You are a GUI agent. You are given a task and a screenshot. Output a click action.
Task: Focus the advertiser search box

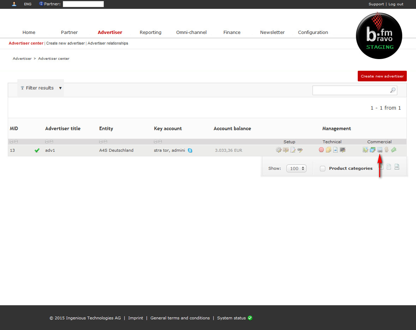point(355,90)
